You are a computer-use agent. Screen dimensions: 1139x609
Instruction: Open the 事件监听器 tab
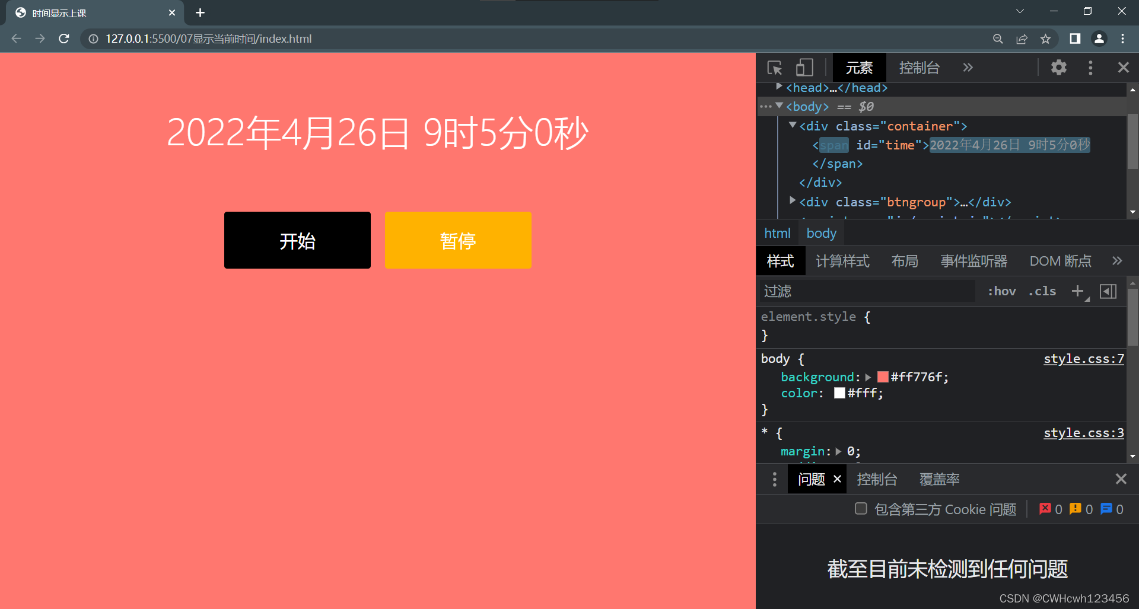point(973,261)
